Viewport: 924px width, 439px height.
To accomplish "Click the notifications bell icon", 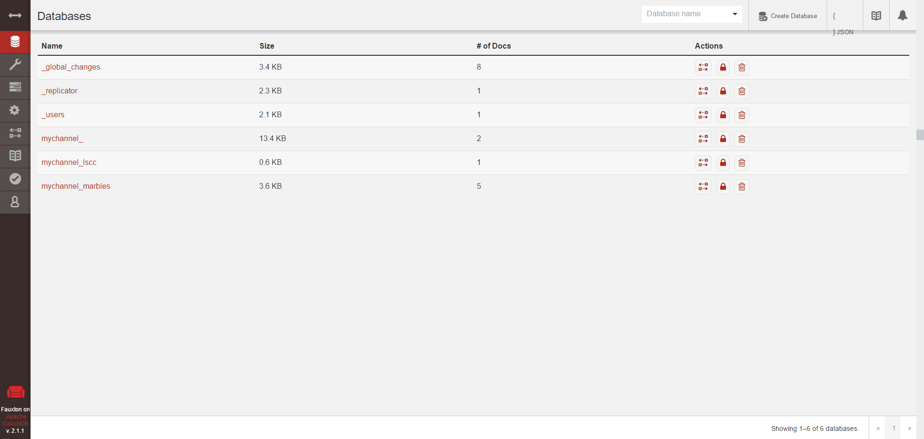I will coord(903,16).
